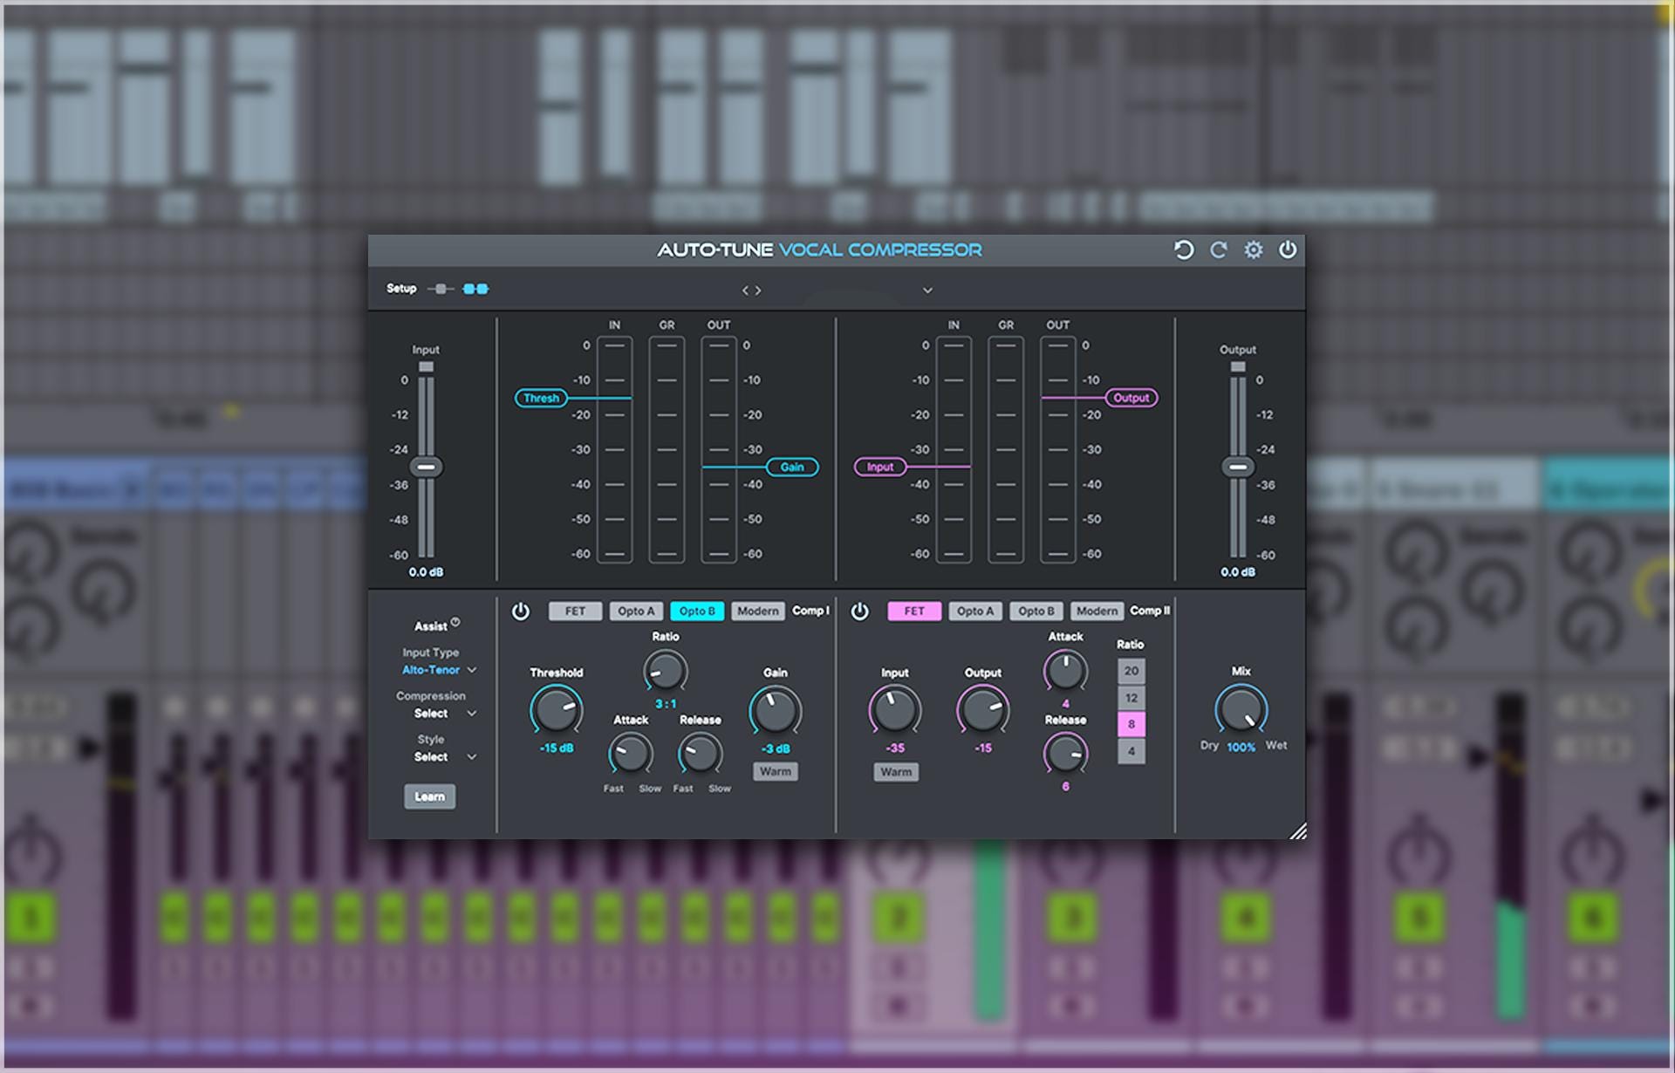Click the Output level fader handle

coord(1238,467)
